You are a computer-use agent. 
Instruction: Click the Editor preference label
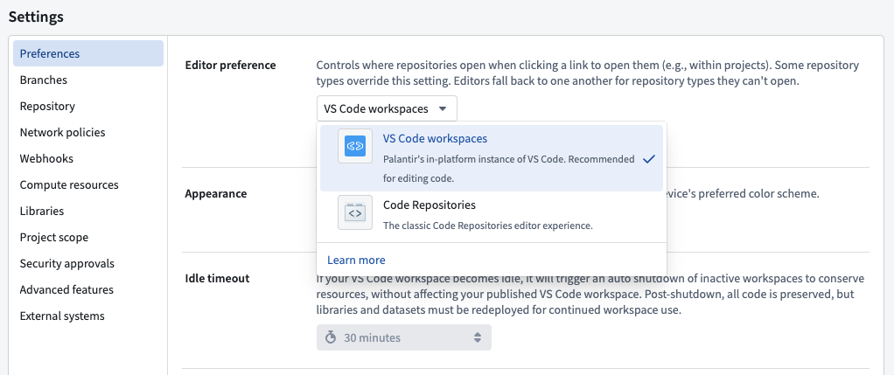(x=230, y=65)
